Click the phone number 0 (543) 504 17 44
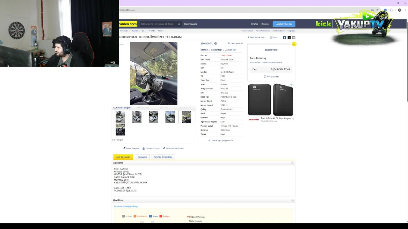408x229 pixels. tap(280, 69)
